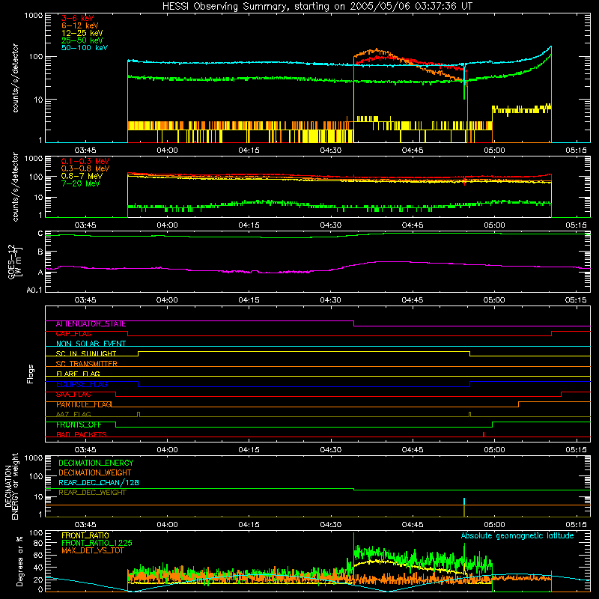Pick the SAA_FLAG label
The image size is (599, 599).
[x=73, y=395]
